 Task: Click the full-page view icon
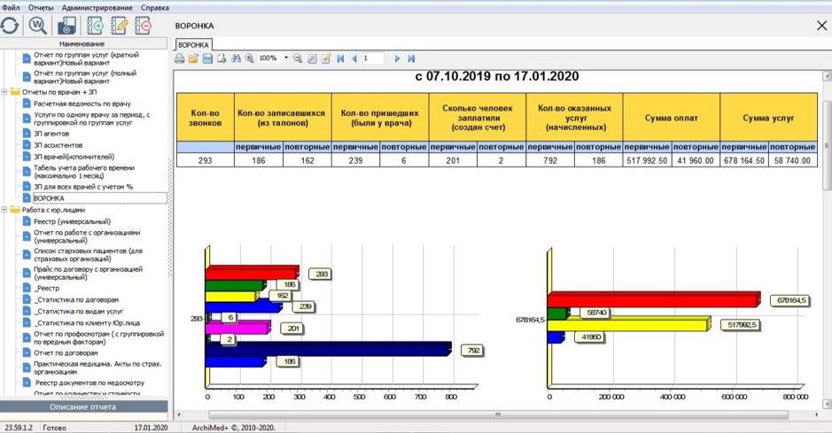tap(312, 58)
